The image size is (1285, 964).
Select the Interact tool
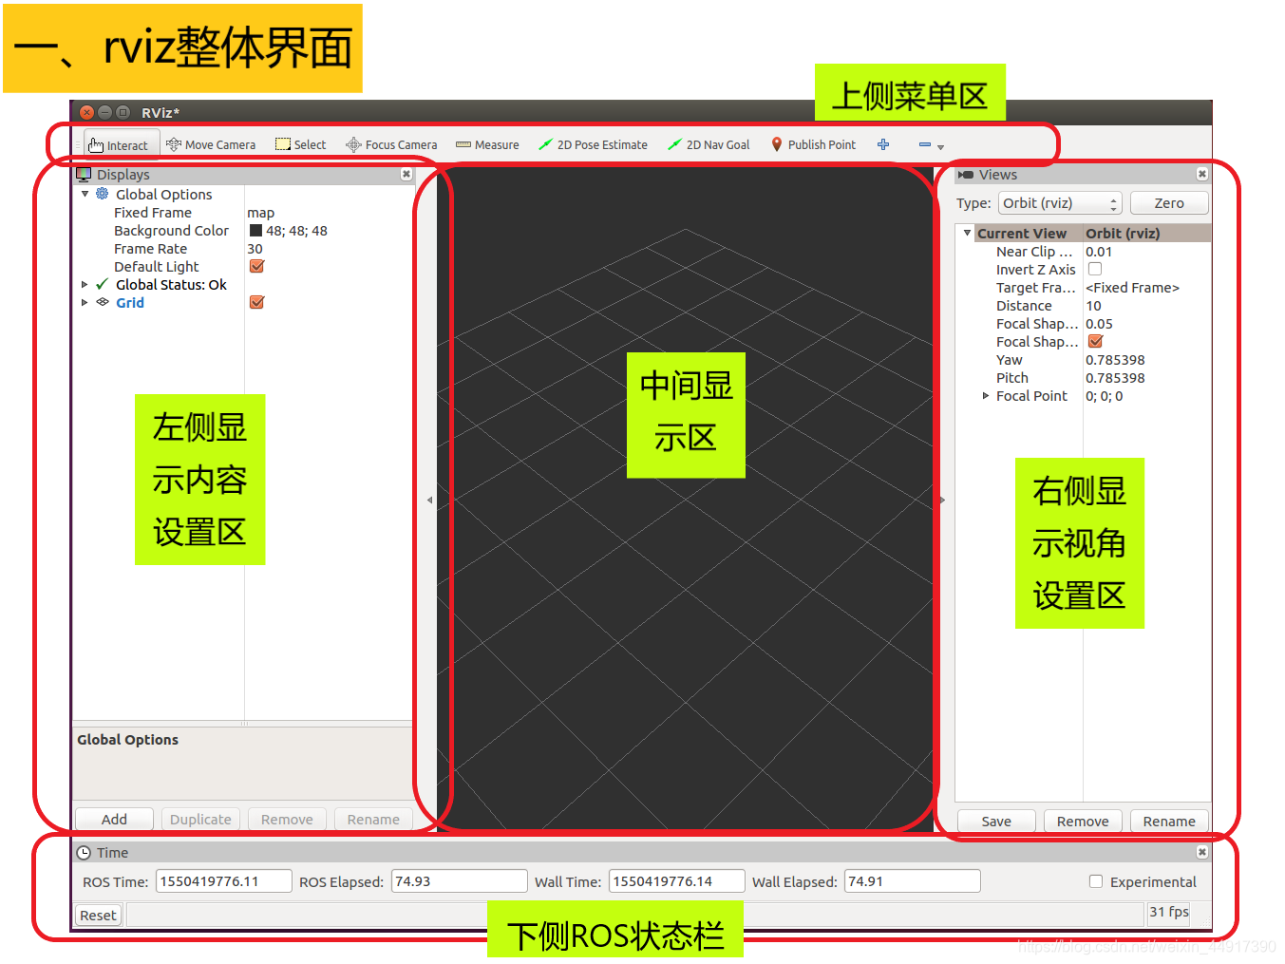pos(120,144)
